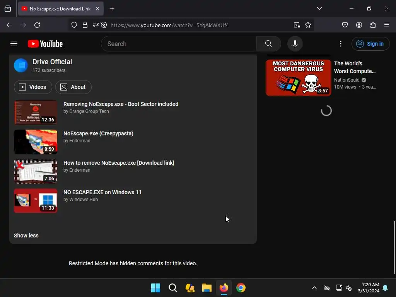Open the NoEscape.exe (Creepypasta) title link

click(98, 133)
